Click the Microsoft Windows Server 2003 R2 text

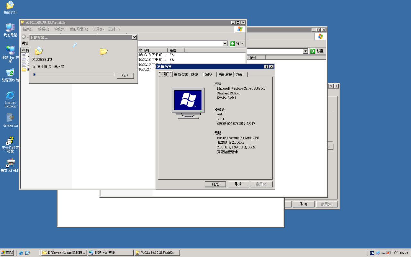[241, 88]
